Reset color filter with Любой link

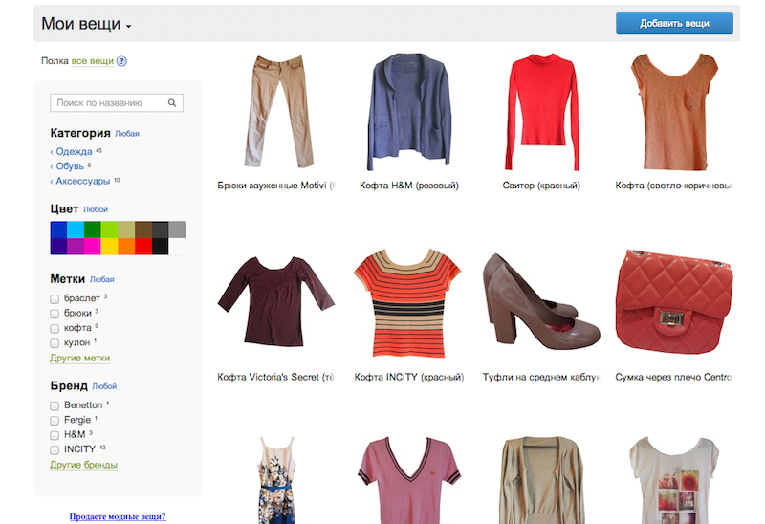95,209
